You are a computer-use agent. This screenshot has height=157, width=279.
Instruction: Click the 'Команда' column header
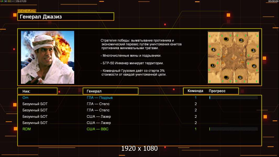[195, 91]
